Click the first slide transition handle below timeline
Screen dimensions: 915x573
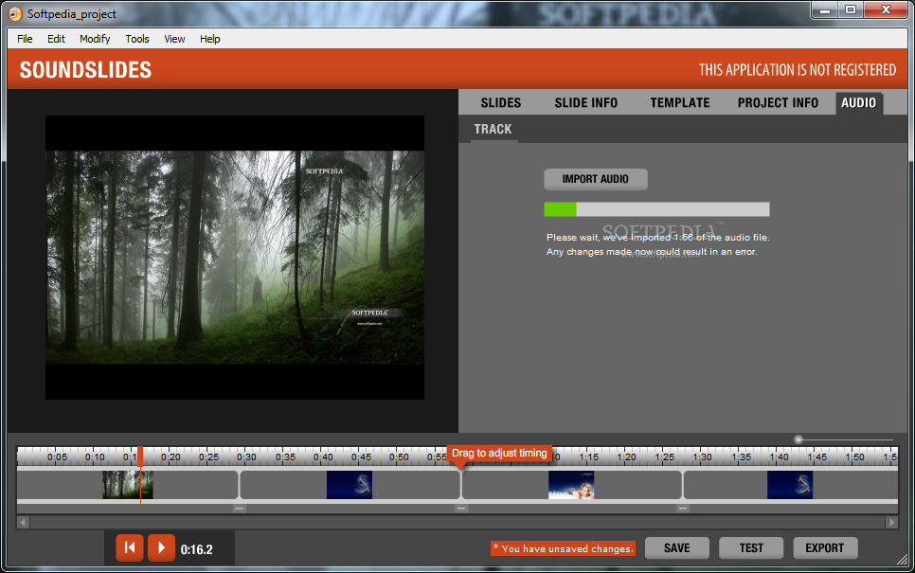coord(239,509)
